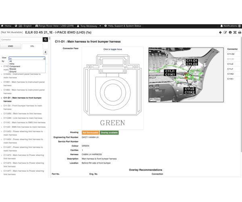Open C11AE7 : Power steering link harness
Viewport: 242px width, 202px height.
click(x=23, y=149)
